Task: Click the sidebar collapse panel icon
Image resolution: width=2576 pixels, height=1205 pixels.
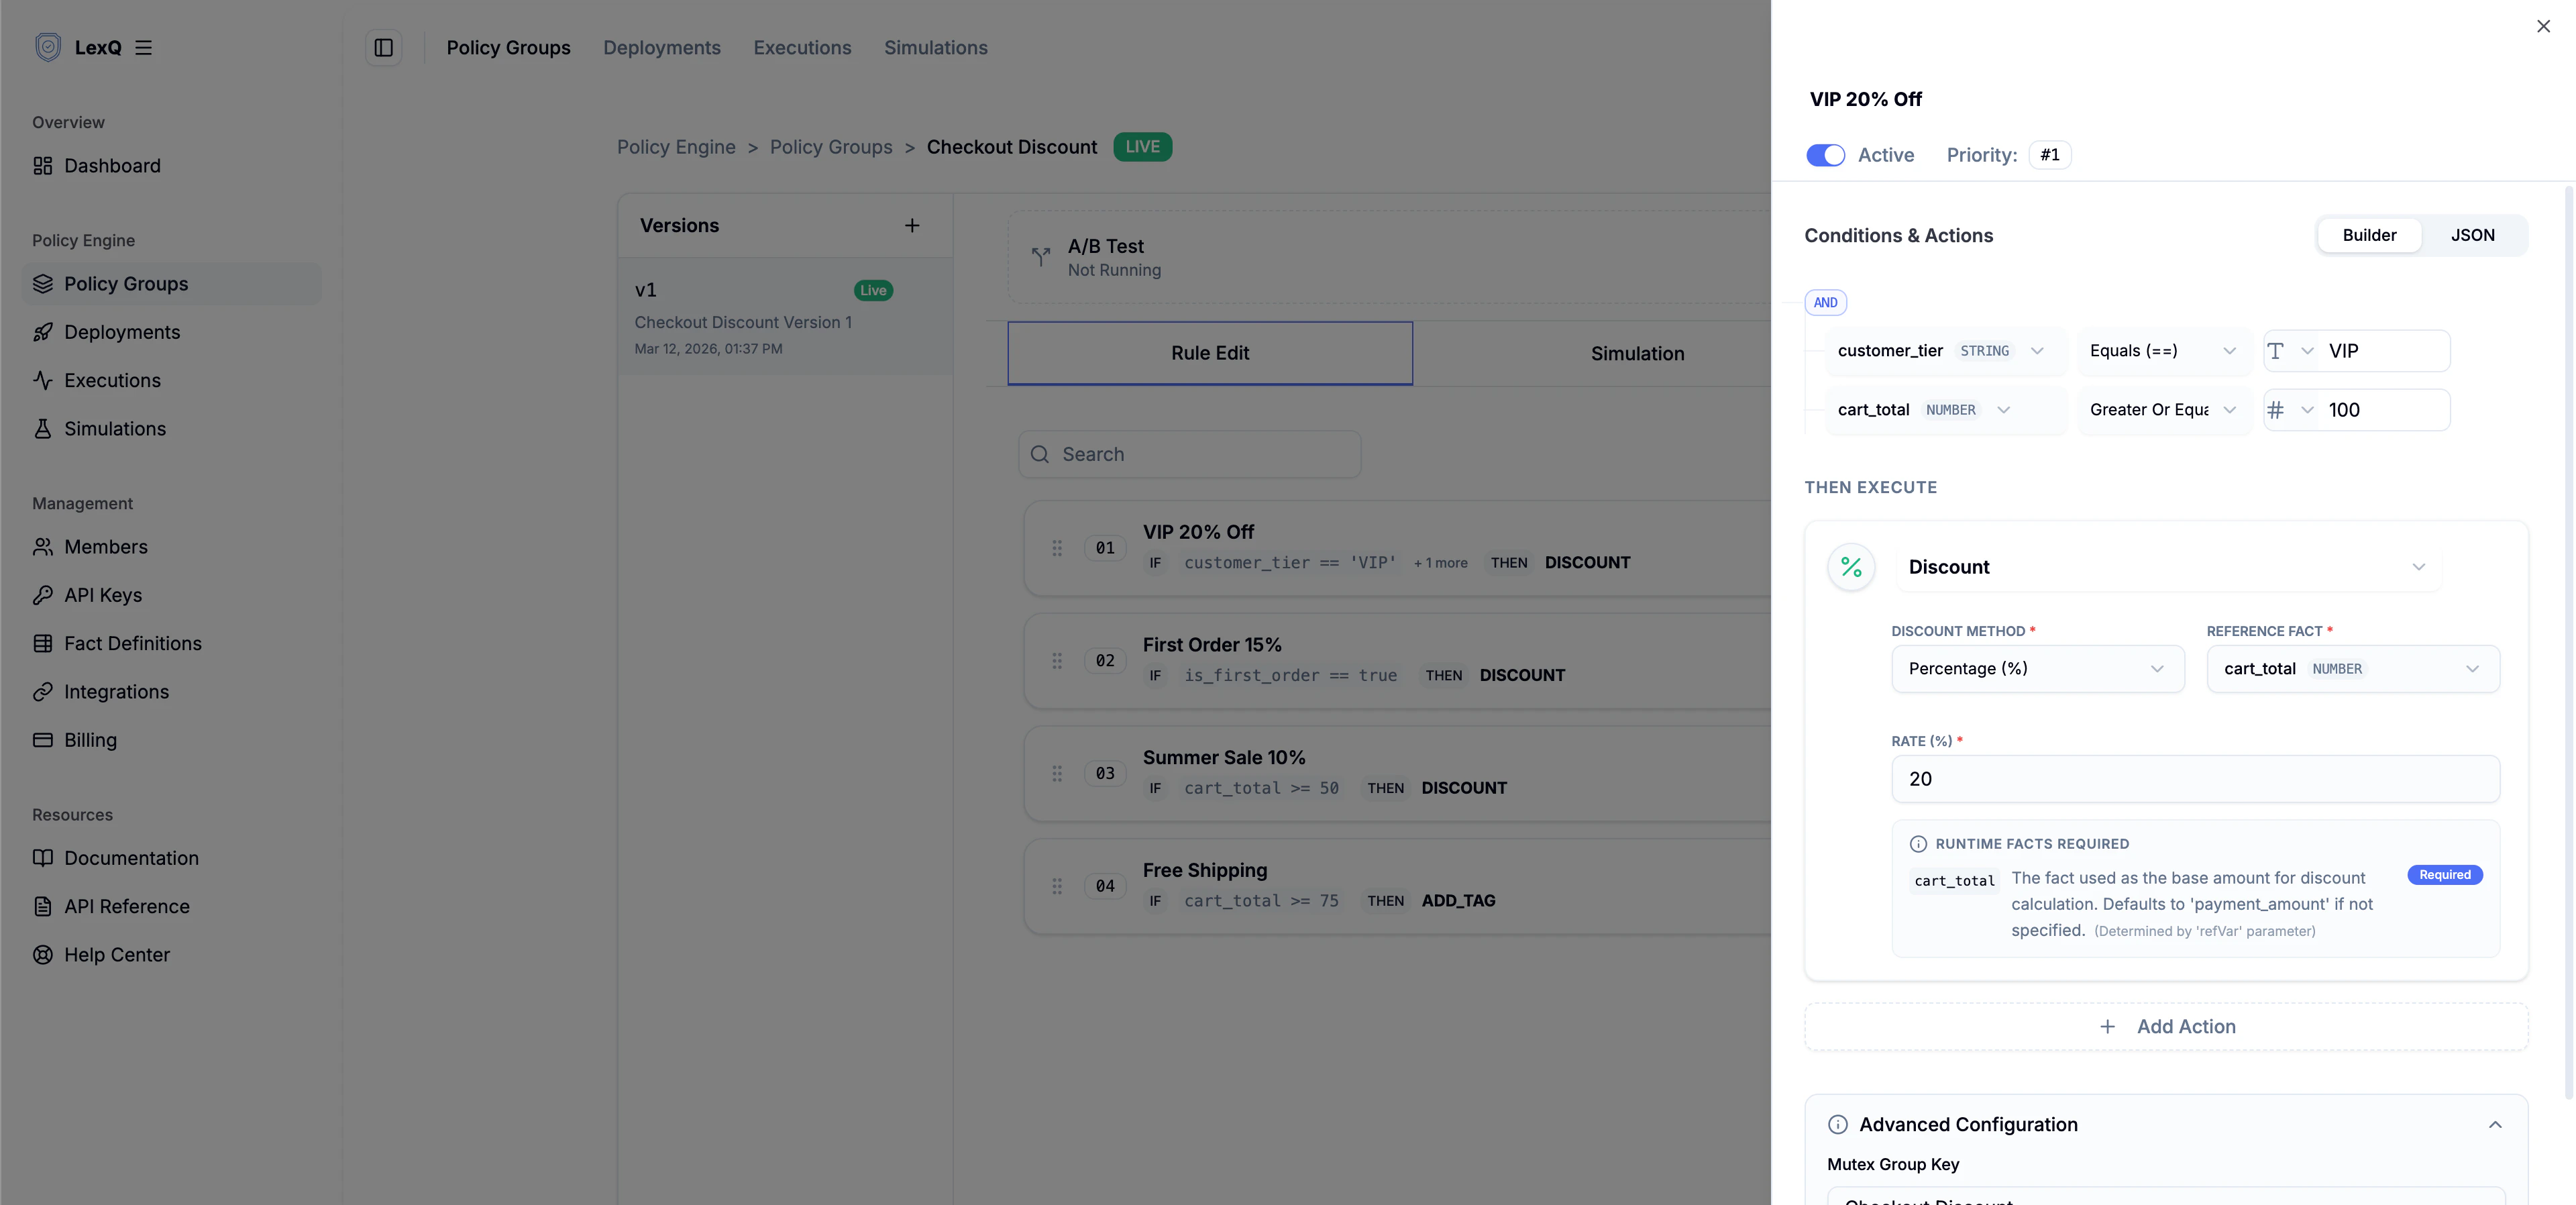Action: [x=383, y=47]
